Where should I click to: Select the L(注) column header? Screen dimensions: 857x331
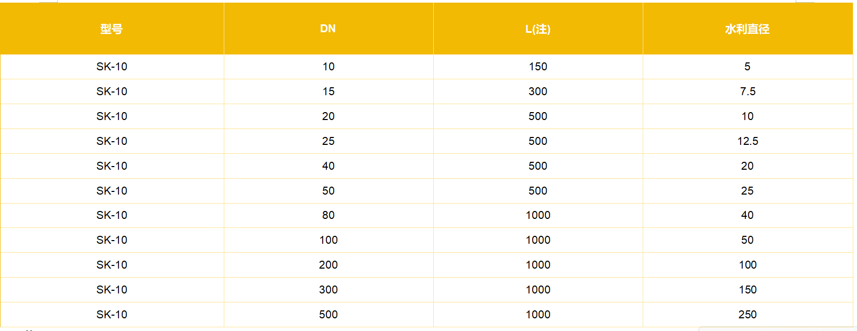coord(538,29)
